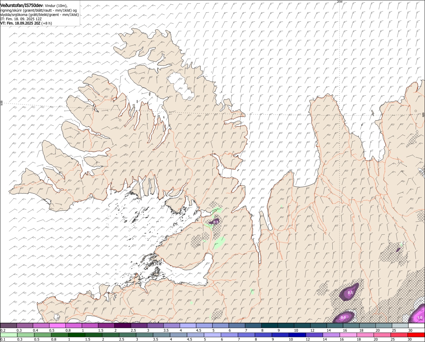Select bottom-row green swatch between 0.8 and 1
The width and height of the screenshot is (425, 342).
coord(59,335)
